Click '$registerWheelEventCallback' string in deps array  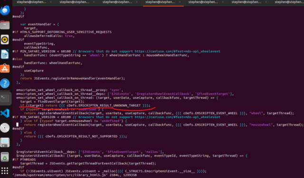pos(162,94)
